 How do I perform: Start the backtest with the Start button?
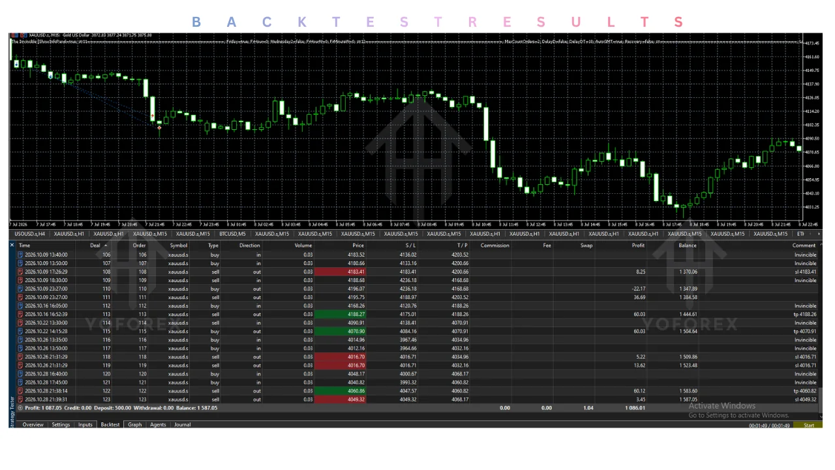coord(809,426)
